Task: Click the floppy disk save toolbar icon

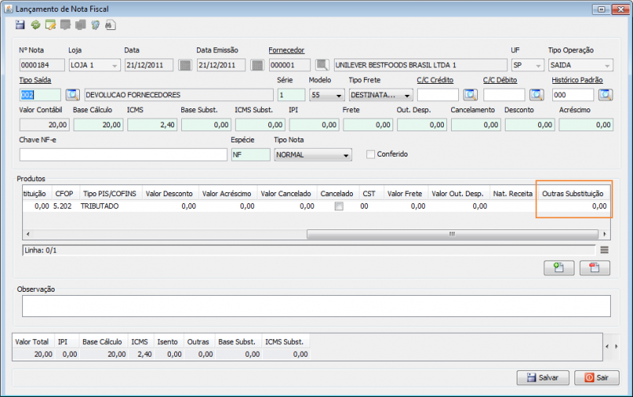Action: point(21,25)
